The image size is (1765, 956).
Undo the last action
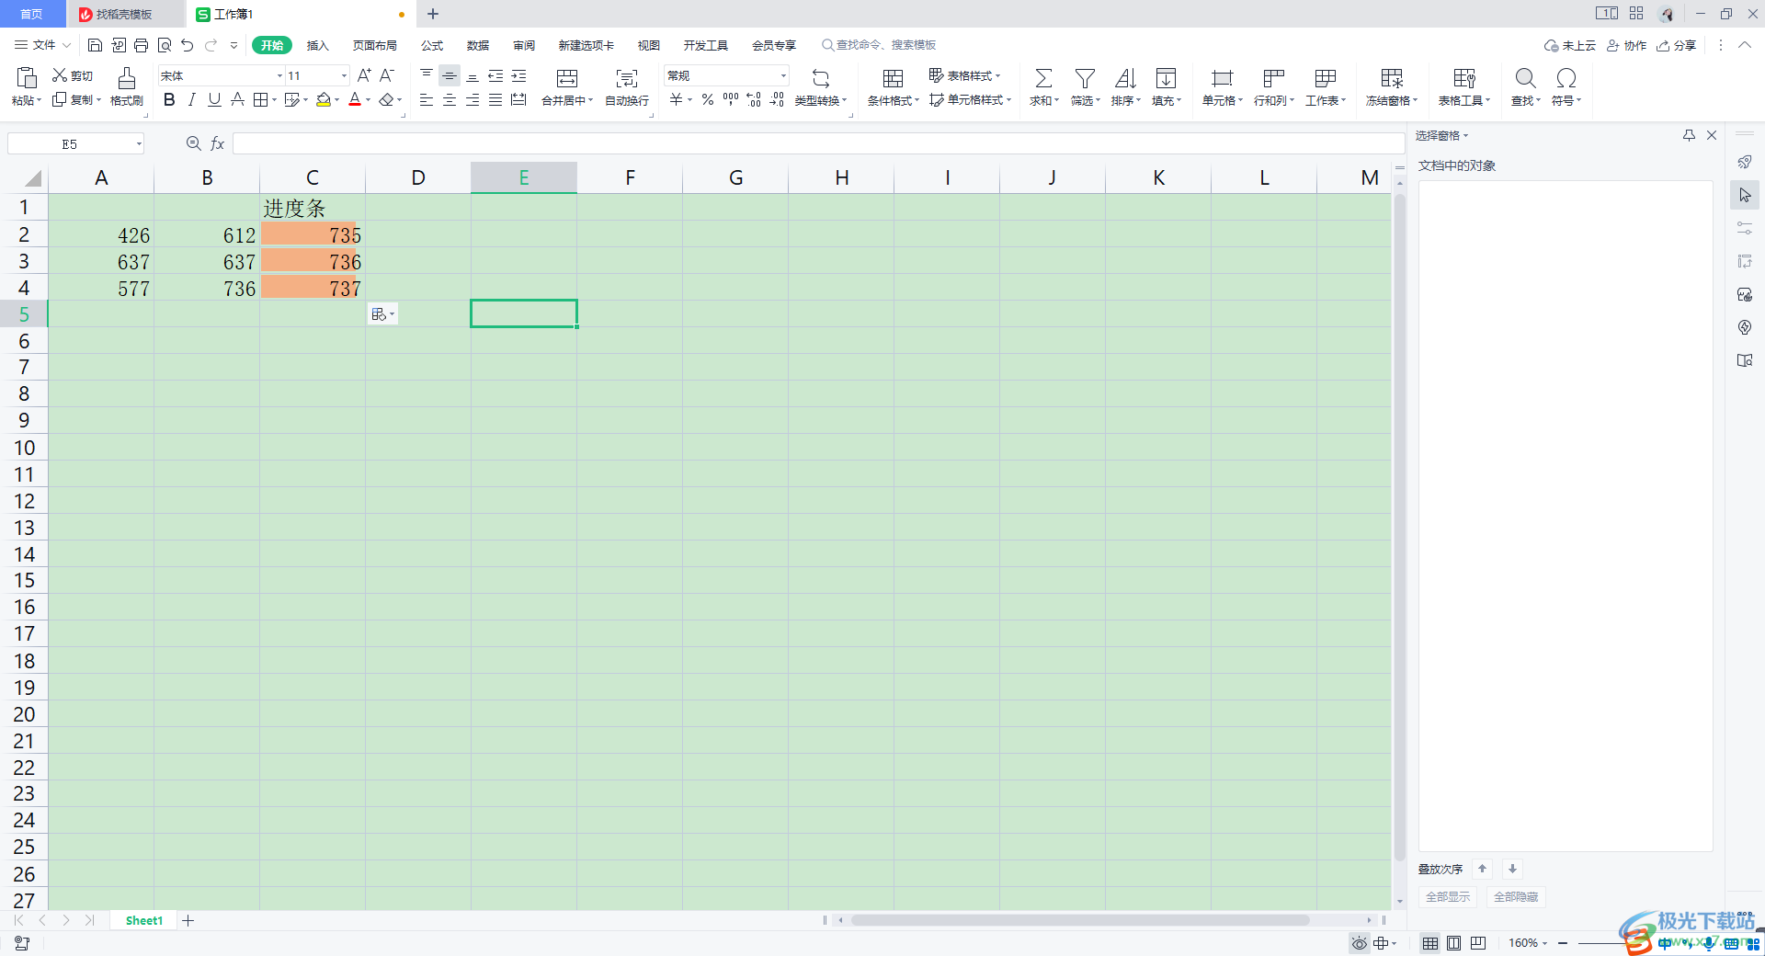(188, 45)
